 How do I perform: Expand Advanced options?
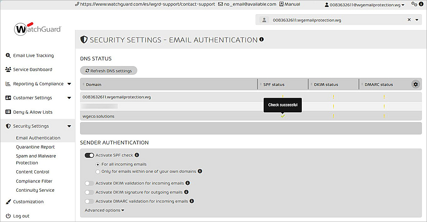pos(104,210)
